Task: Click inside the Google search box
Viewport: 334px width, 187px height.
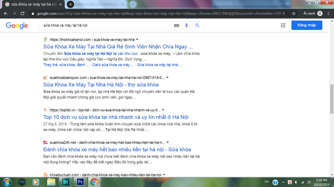Action: click(106, 25)
